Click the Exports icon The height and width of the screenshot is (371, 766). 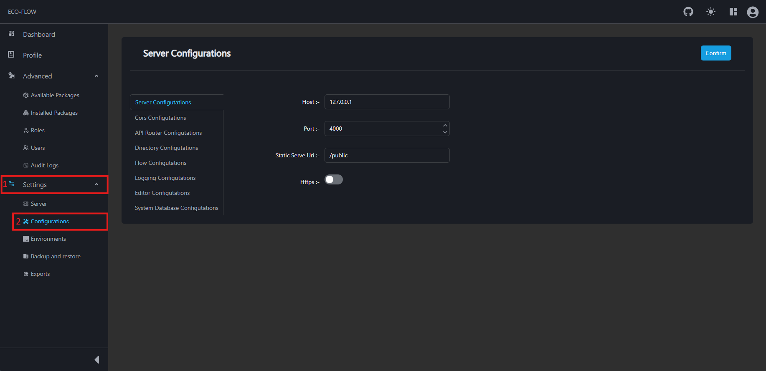click(26, 274)
